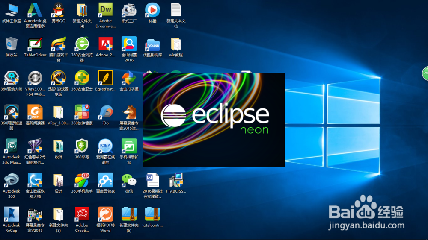
Task: Open 福昕阅读器 PDF reader
Action: click(x=35, y=112)
